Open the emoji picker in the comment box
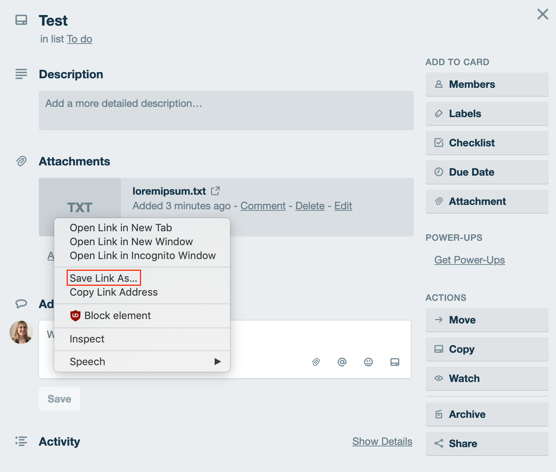Image resolution: width=556 pixels, height=472 pixels. [x=368, y=362]
